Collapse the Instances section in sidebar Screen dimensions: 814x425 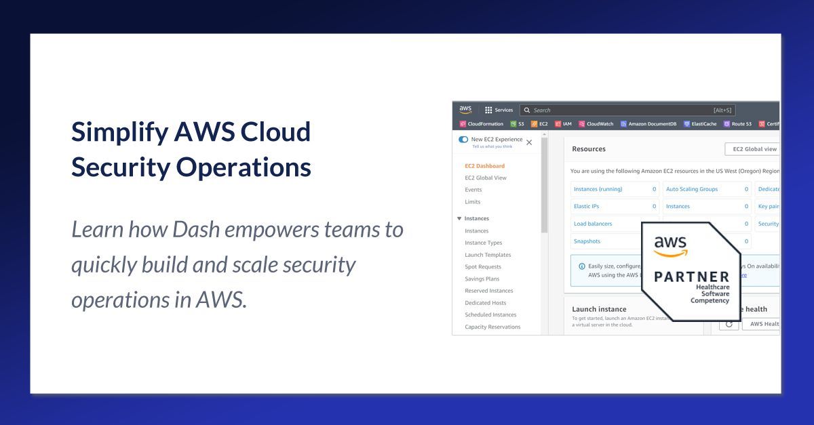click(x=459, y=218)
